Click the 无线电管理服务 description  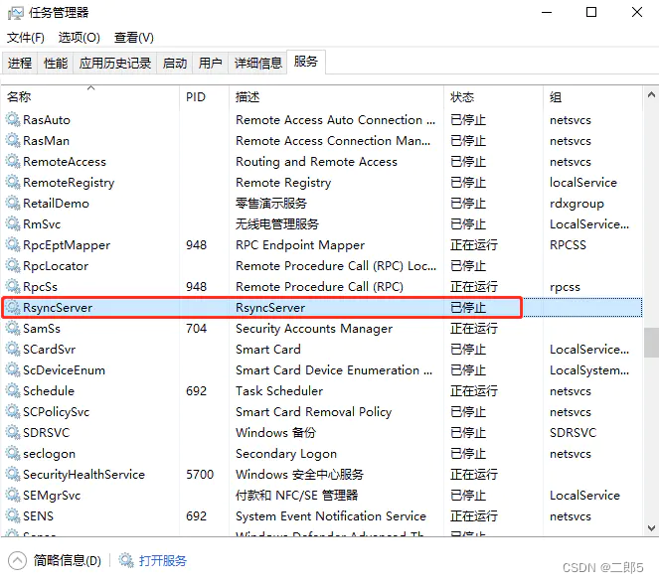276,223
